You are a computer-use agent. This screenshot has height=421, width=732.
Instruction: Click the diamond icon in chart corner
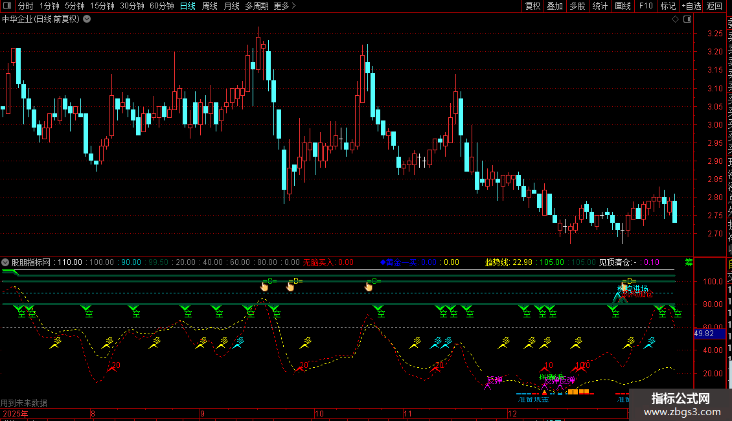tap(675, 19)
